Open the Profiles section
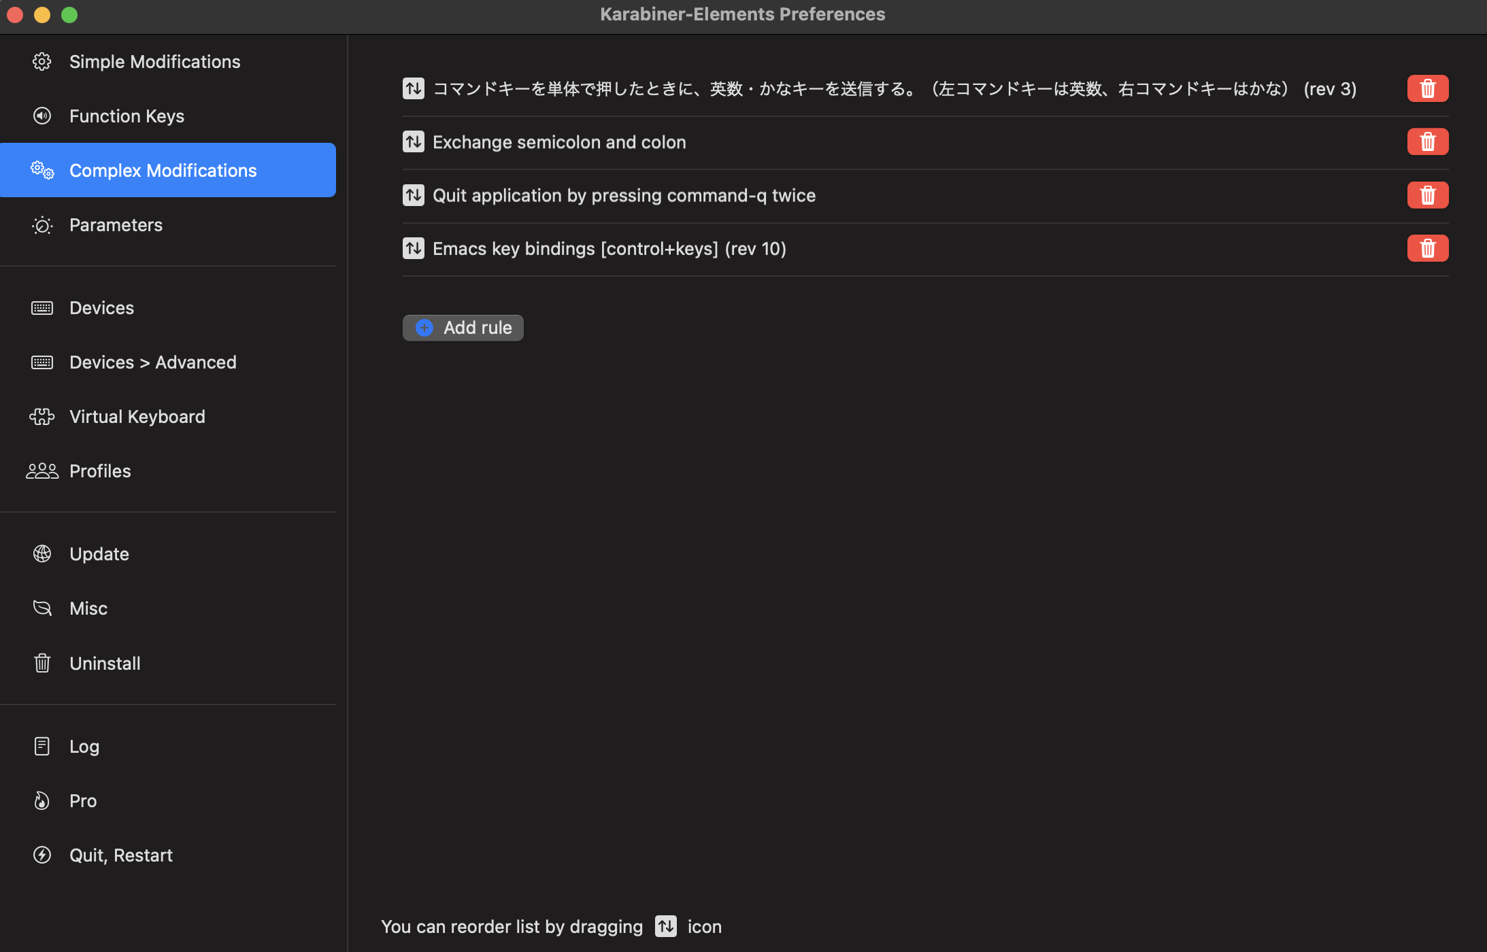This screenshot has height=952, width=1487. tap(100, 471)
